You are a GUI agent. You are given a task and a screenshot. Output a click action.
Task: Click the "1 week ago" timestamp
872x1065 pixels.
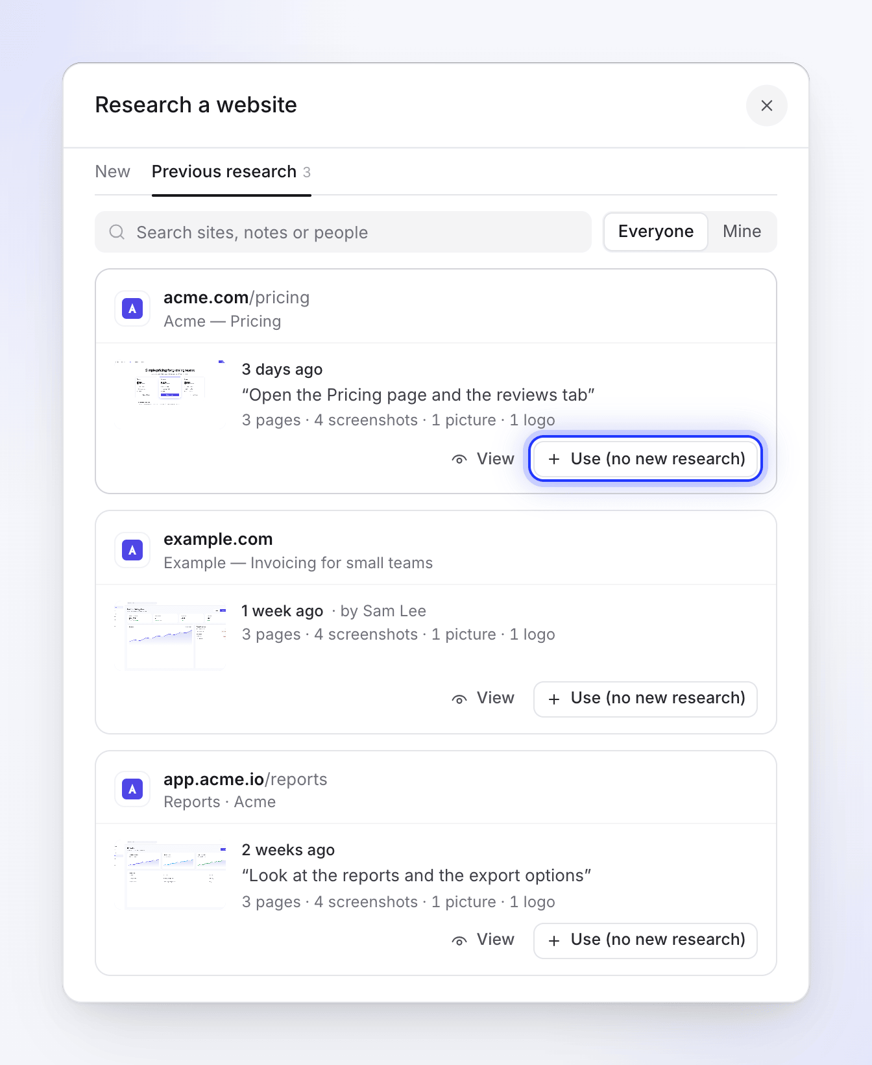click(x=282, y=611)
